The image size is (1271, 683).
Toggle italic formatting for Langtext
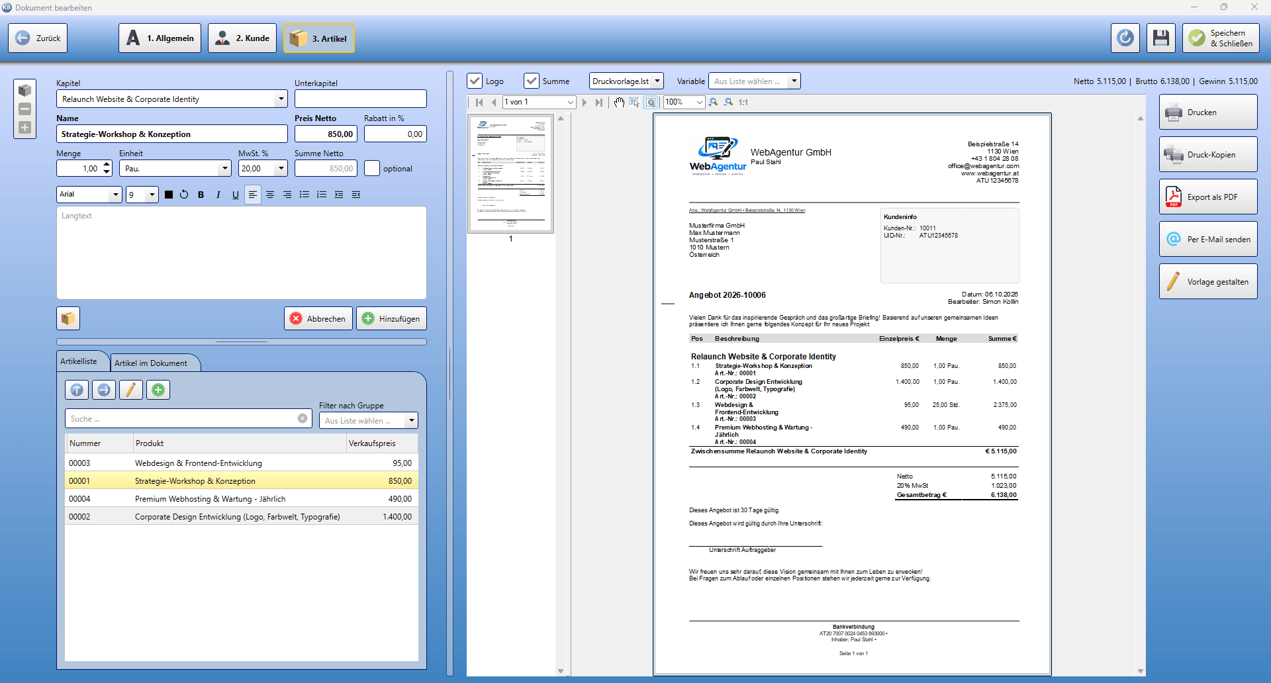coord(218,195)
